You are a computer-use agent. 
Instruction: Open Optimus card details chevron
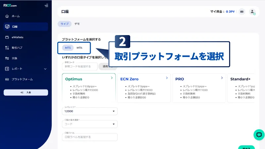pos(112,78)
